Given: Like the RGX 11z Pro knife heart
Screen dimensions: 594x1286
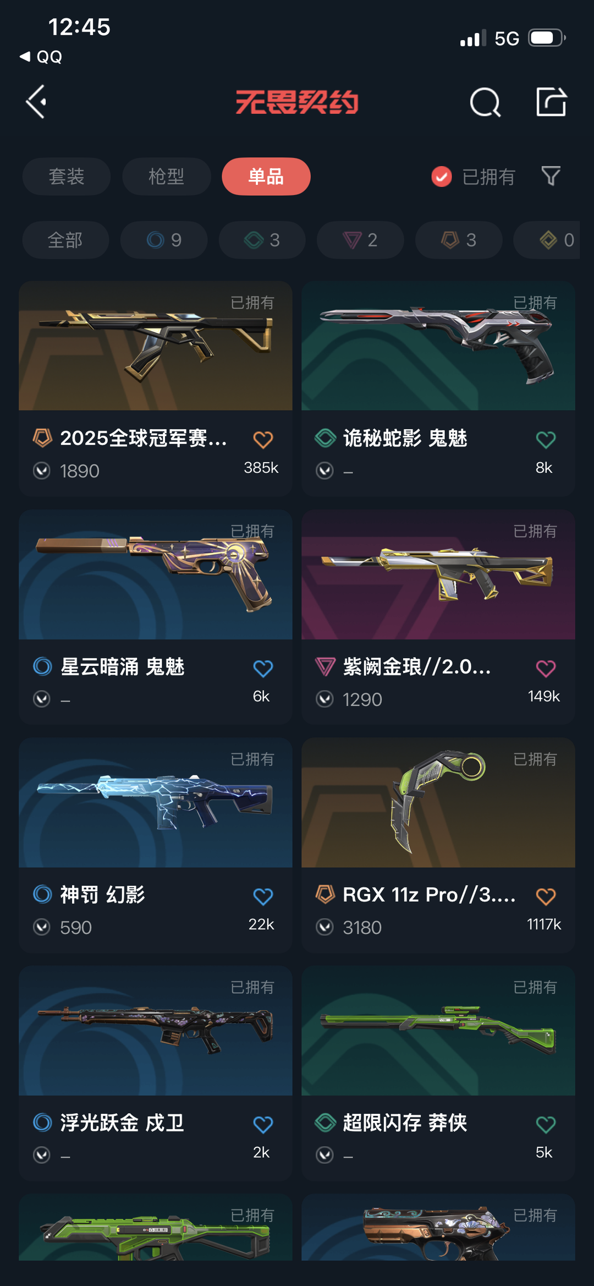Looking at the screenshot, I should click(x=546, y=896).
